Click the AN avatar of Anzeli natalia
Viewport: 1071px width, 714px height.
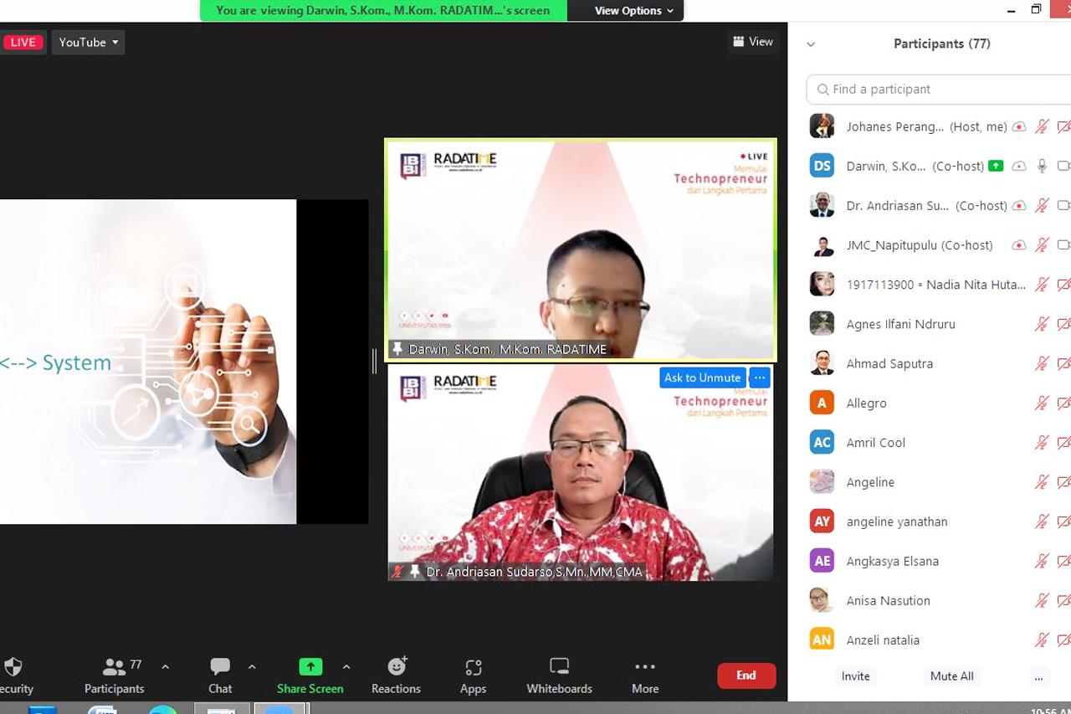[822, 640]
